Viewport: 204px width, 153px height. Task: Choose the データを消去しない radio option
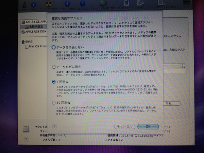(x=53, y=47)
